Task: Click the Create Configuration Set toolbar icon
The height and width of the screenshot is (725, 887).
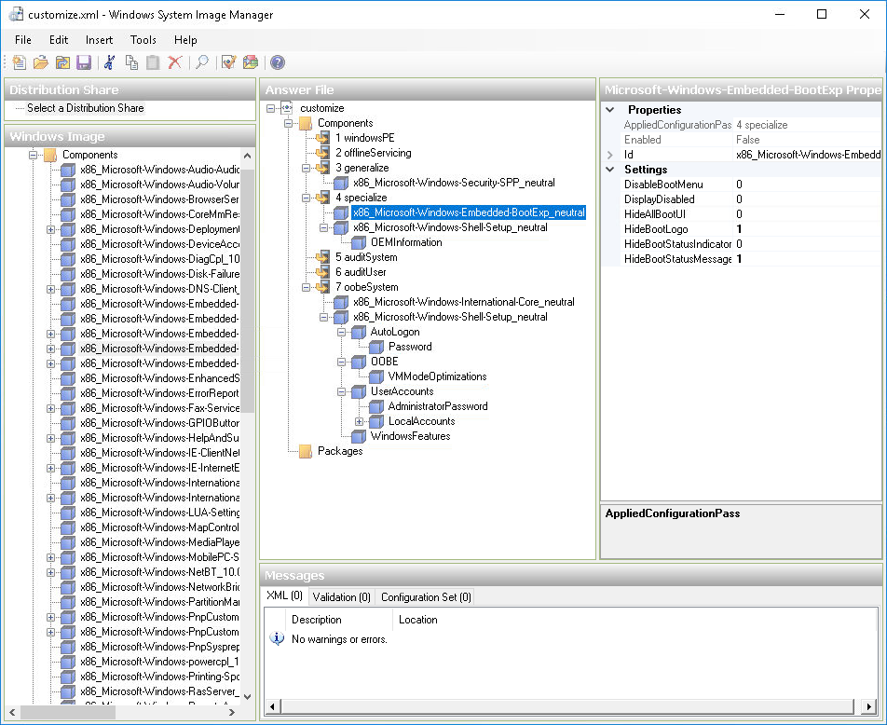Action: click(x=250, y=62)
